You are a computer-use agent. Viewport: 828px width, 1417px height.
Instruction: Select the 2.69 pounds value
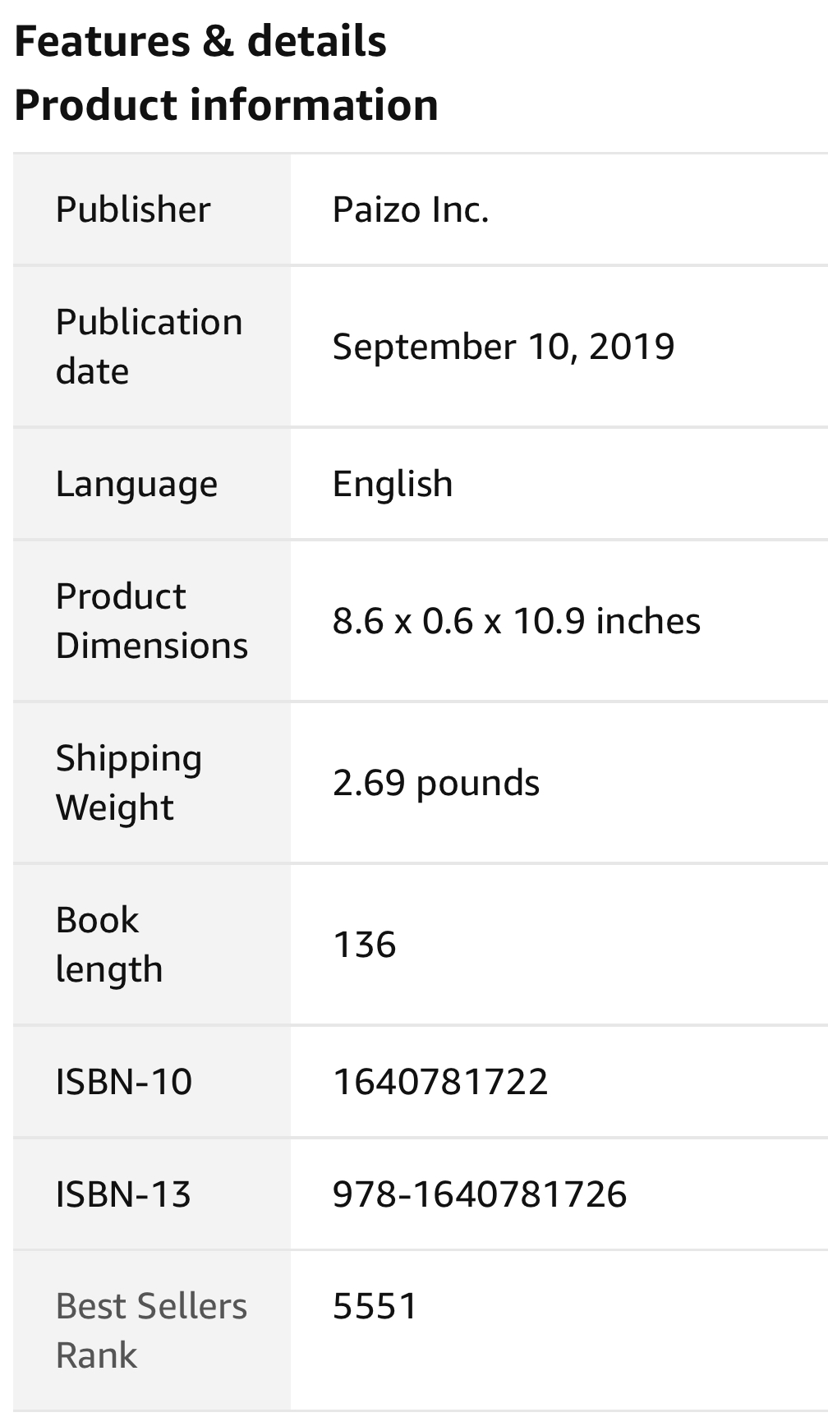[436, 783]
